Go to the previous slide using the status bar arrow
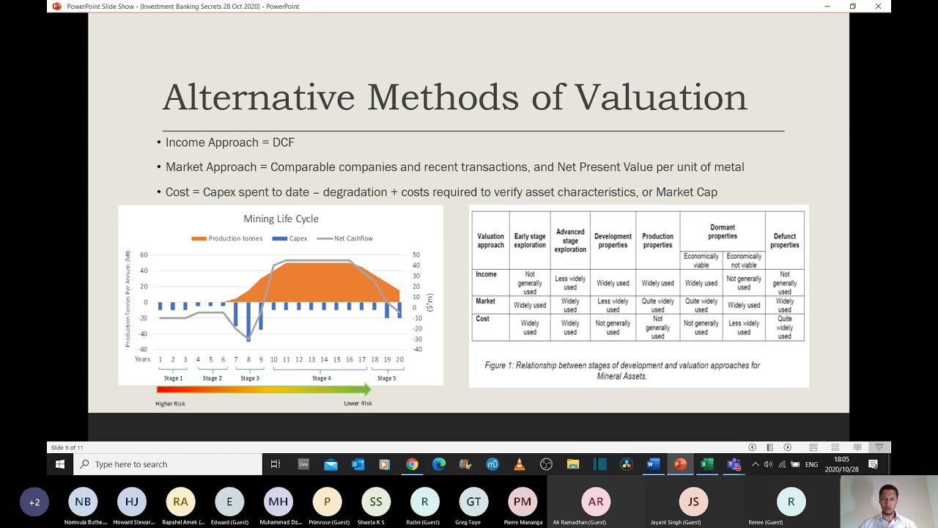 tap(752, 447)
